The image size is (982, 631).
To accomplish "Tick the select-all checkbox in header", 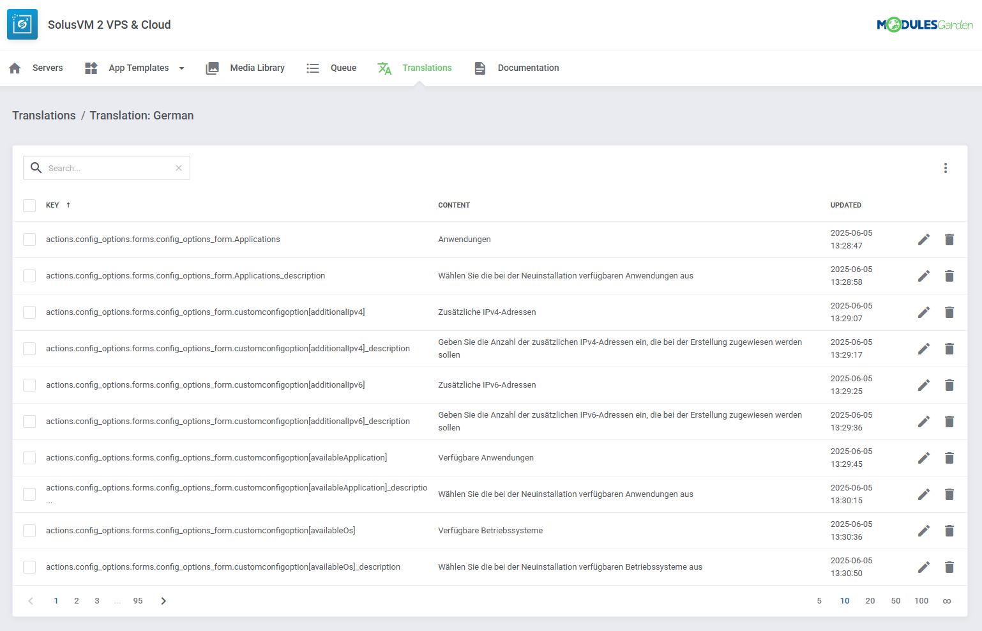I will pos(29,206).
